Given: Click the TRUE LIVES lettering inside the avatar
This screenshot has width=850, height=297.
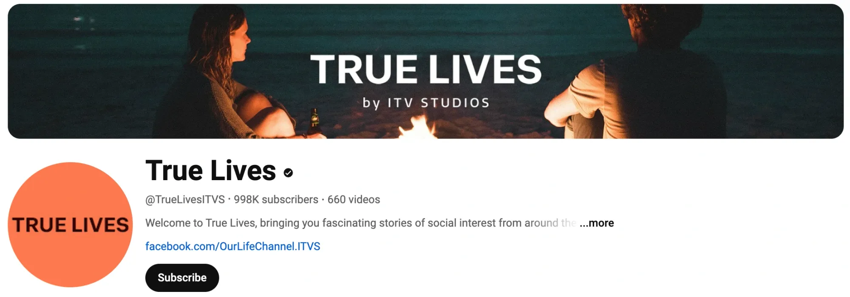Looking at the screenshot, I should [71, 225].
